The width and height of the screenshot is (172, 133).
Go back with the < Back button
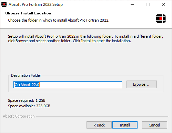(x=99, y=125)
